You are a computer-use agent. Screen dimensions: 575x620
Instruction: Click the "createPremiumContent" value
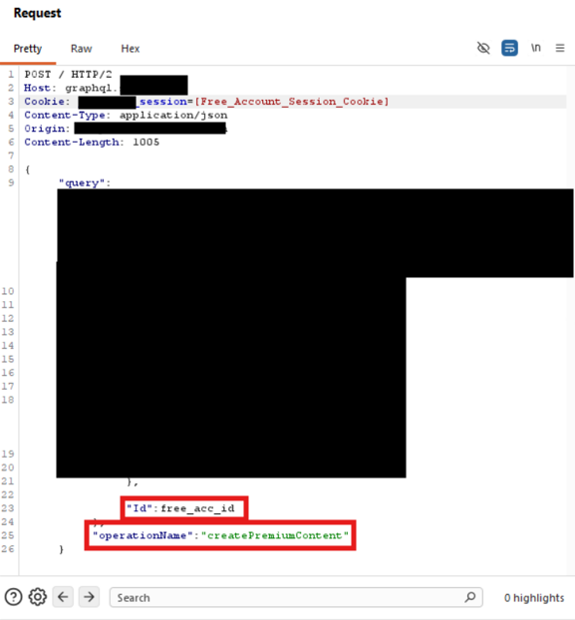point(275,535)
